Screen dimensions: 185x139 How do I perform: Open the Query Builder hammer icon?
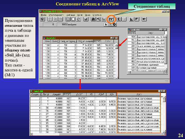pos(98,19)
